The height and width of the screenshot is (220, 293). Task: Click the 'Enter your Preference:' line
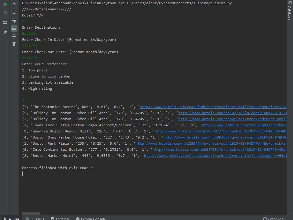point(45,64)
